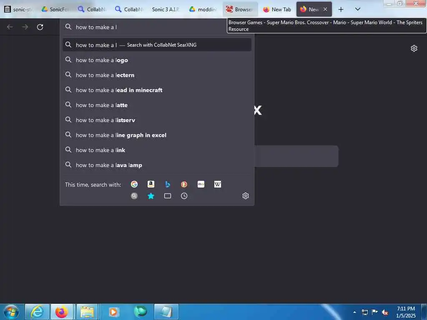This screenshot has width=427, height=320.
Task: Search this time with DuckDuckGo
Action: tap(184, 184)
